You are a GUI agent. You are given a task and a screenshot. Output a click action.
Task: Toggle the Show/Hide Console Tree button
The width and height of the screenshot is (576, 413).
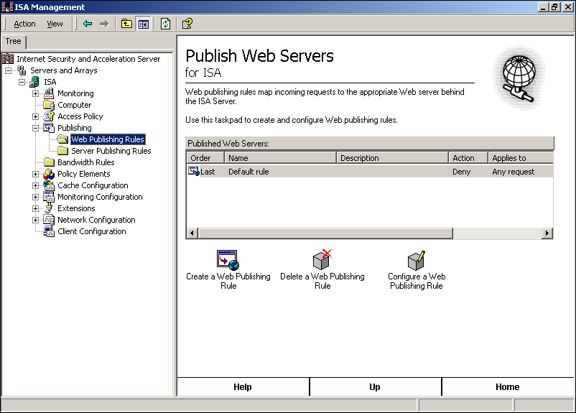point(143,24)
